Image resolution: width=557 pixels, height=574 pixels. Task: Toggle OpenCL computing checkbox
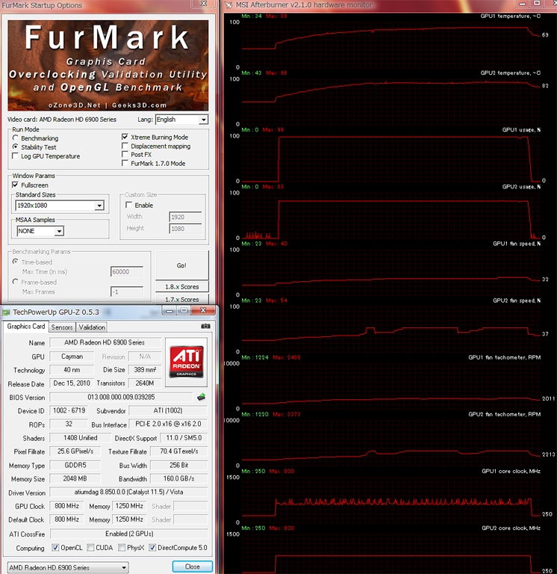pos(55,548)
